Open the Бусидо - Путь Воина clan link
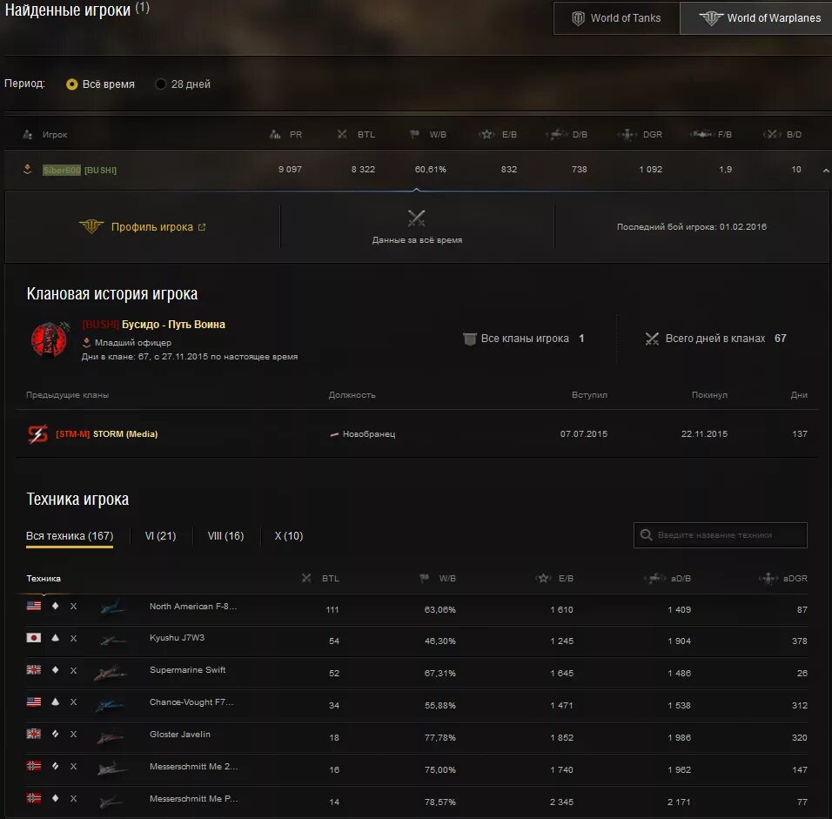832x819 pixels. 173,325
